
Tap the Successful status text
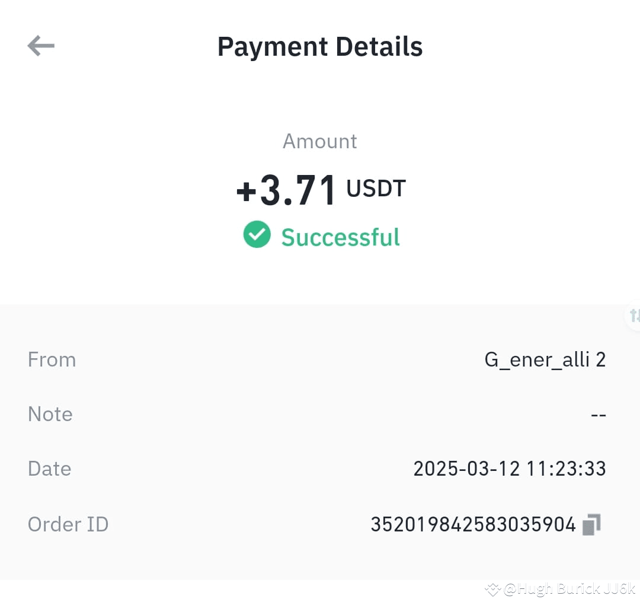click(340, 237)
